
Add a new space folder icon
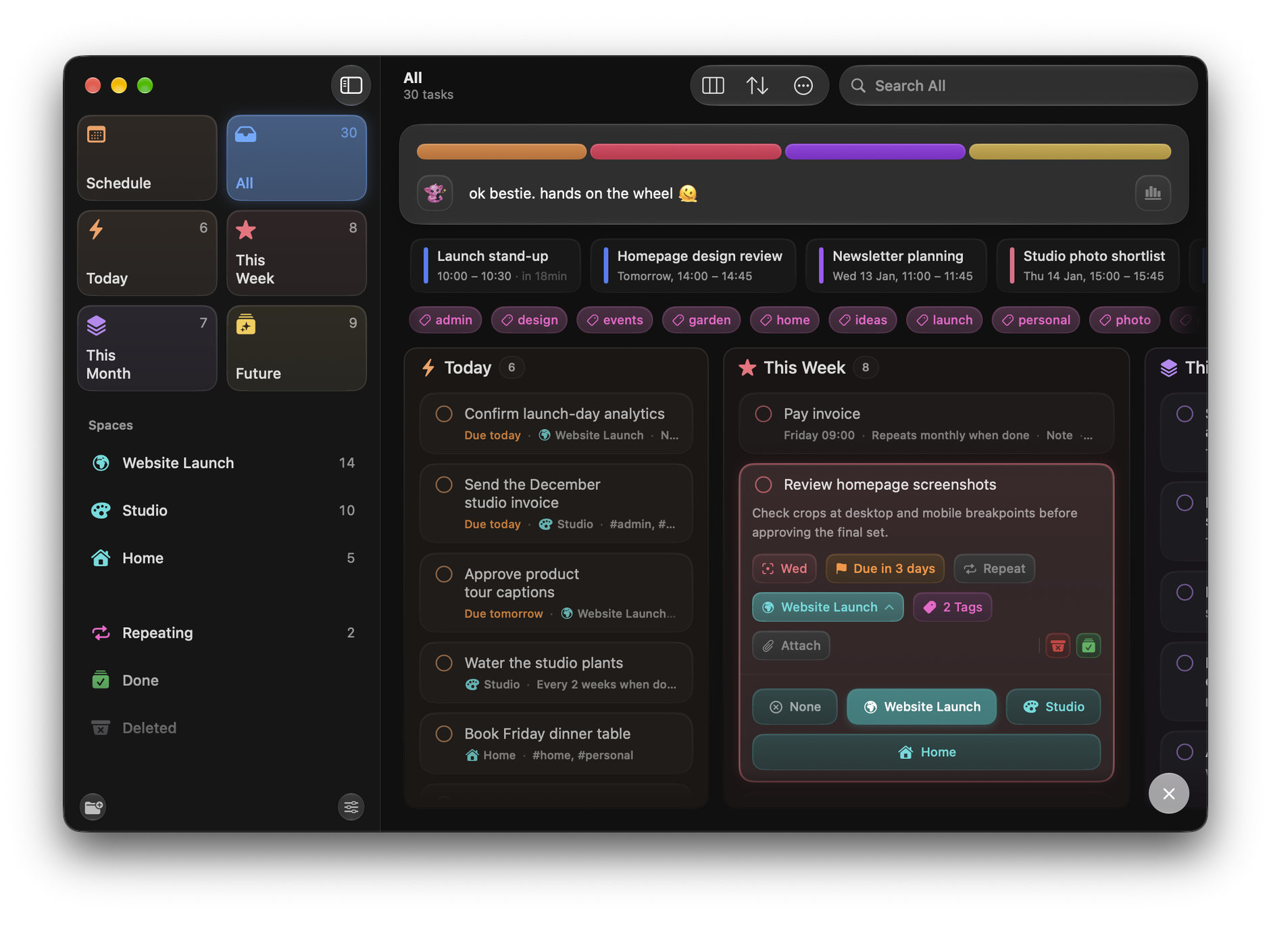pyautogui.click(x=93, y=806)
